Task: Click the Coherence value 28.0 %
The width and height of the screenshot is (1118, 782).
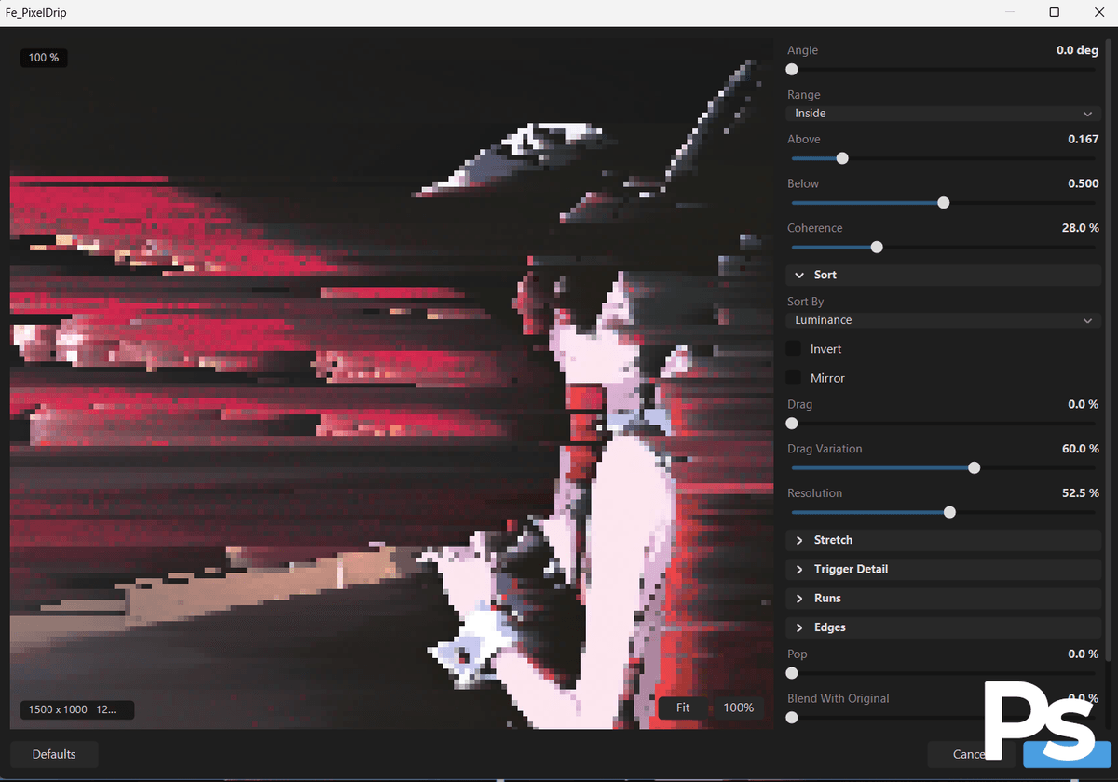Action: pyautogui.click(x=1080, y=228)
